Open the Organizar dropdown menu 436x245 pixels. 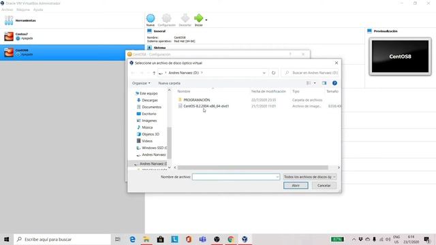tap(141, 83)
